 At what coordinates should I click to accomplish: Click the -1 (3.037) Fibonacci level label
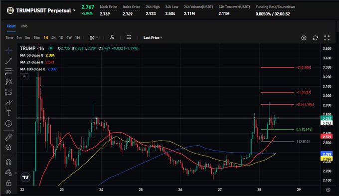point(304,92)
